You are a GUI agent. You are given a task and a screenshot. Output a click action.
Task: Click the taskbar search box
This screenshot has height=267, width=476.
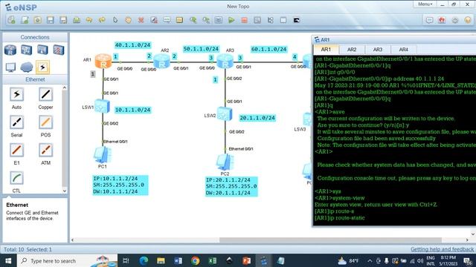pos(68,260)
